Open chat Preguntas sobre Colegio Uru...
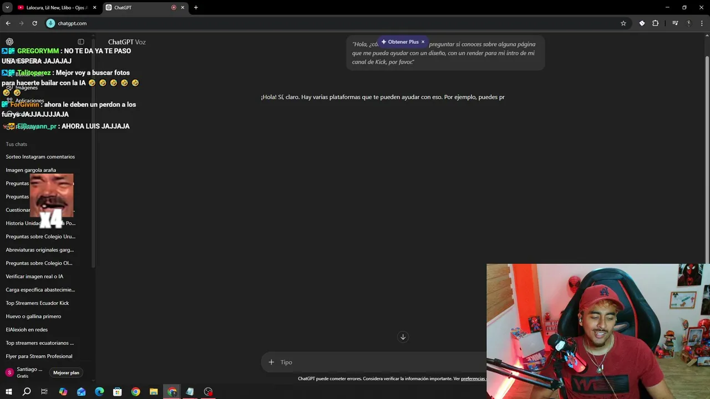The image size is (710, 399). point(40,237)
